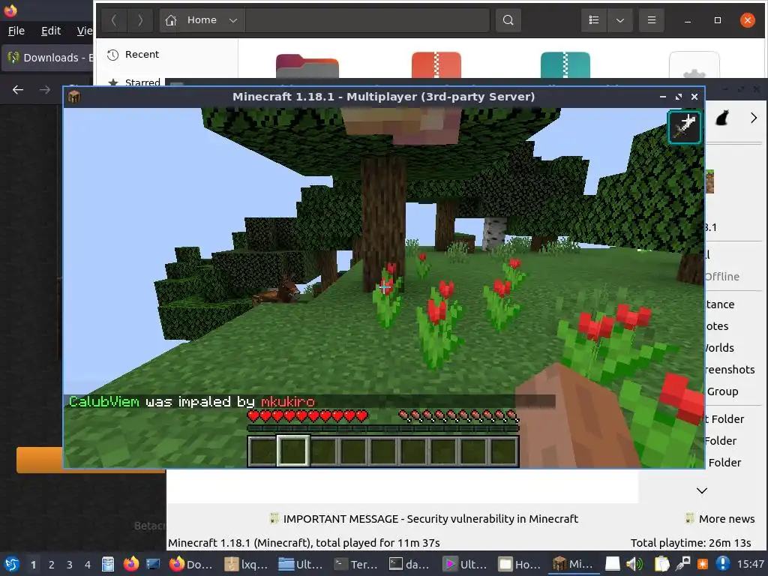The height and width of the screenshot is (576, 768).
Task: Click the blue exclamation notification tray icon
Action: [722, 564]
